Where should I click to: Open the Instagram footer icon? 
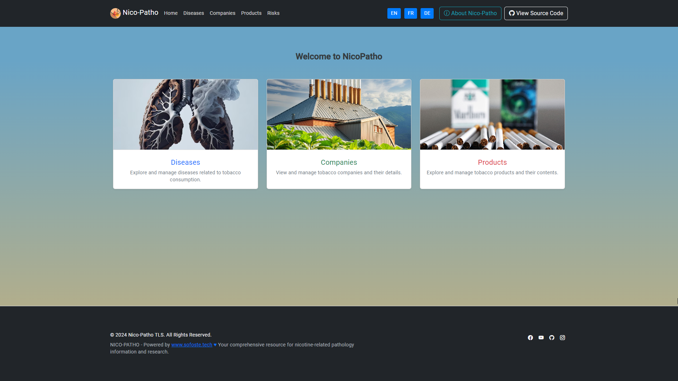(563, 338)
